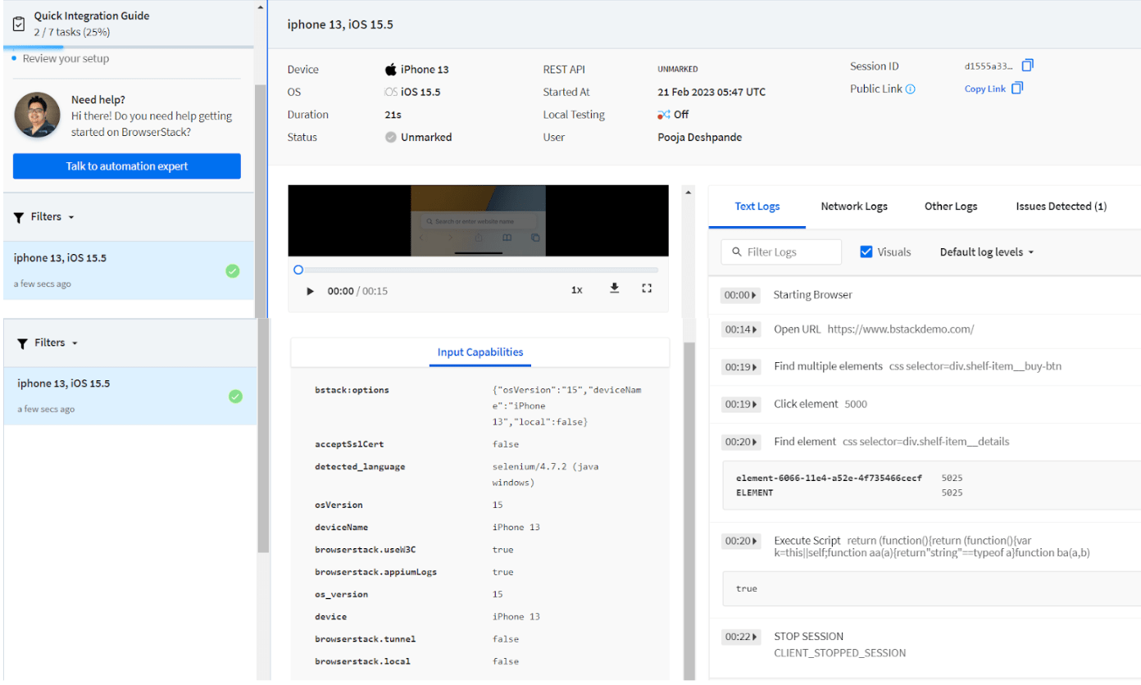
Task: Download the session video recording
Action: [x=614, y=288]
